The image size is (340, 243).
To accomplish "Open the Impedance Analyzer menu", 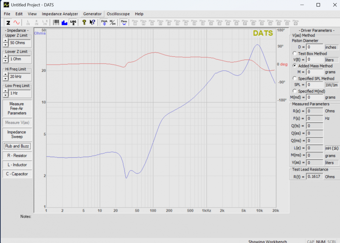I will 60,14.
